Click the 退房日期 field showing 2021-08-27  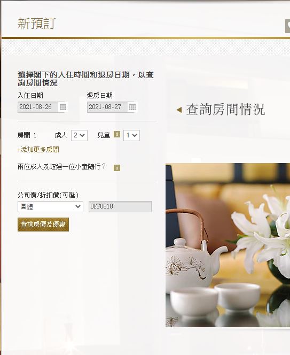[107, 107]
